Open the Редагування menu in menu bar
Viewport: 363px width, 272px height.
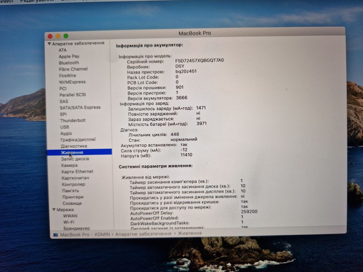point(37,1)
